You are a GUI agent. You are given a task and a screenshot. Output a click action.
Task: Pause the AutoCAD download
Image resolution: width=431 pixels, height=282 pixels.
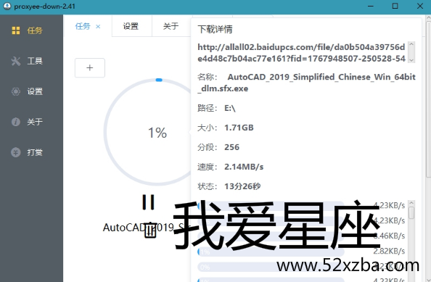(x=149, y=202)
